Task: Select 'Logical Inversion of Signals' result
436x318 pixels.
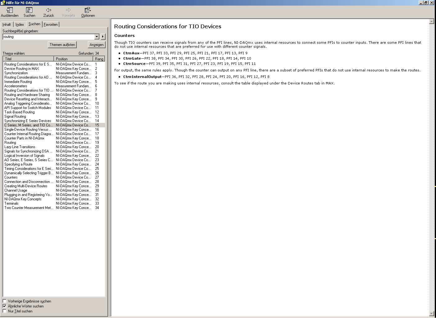Action: click(54, 156)
